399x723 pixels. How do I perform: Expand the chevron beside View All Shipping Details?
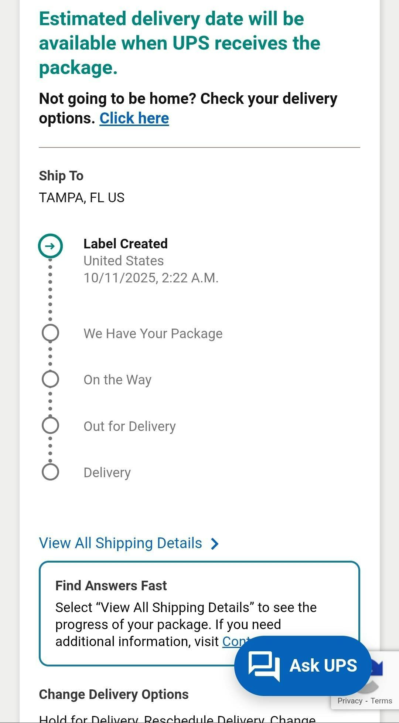215,544
